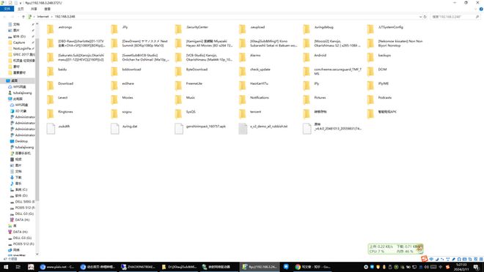This screenshot has width=484, height=272.
Task: Go up one folder level
Action: [23, 17]
